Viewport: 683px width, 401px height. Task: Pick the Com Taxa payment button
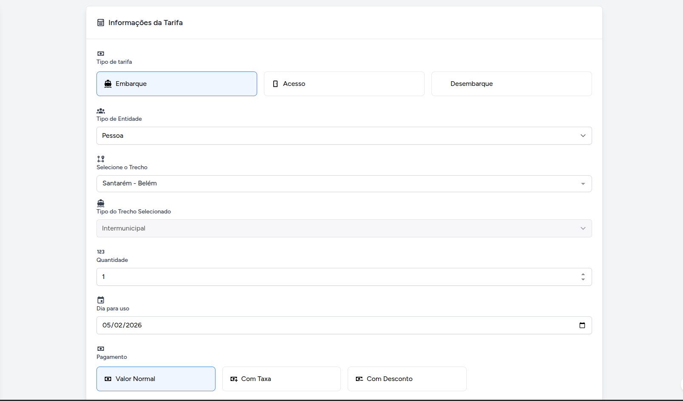[281, 379]
